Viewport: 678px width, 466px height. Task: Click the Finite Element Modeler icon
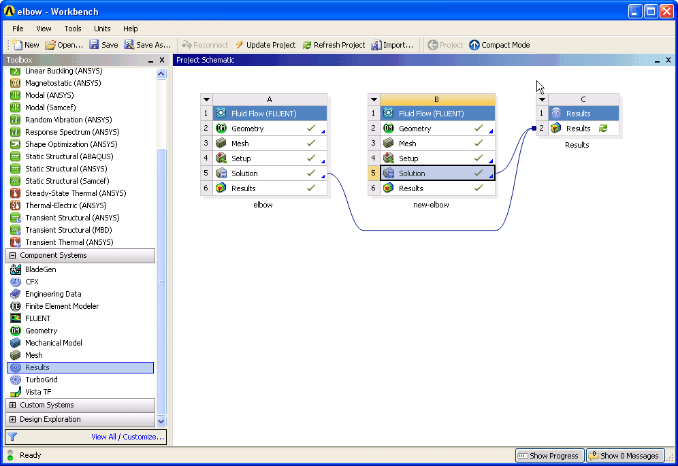tap(16, 306)
